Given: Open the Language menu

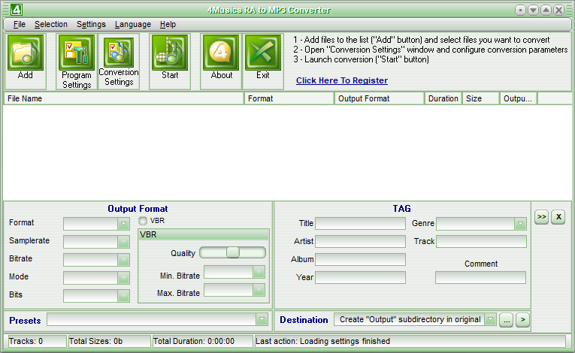Looking at the screenshot, I should (x=133, y=24).
